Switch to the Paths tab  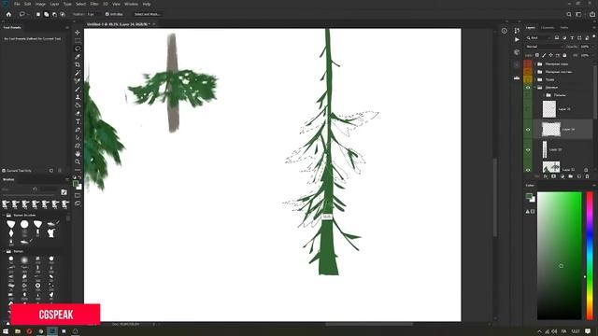click(564, 27)
